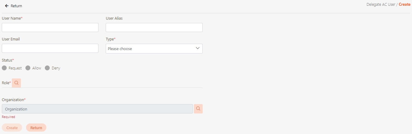412x134 pixels.
Task: Focus the User Alias input field
Action: click(x=154, y=27)
